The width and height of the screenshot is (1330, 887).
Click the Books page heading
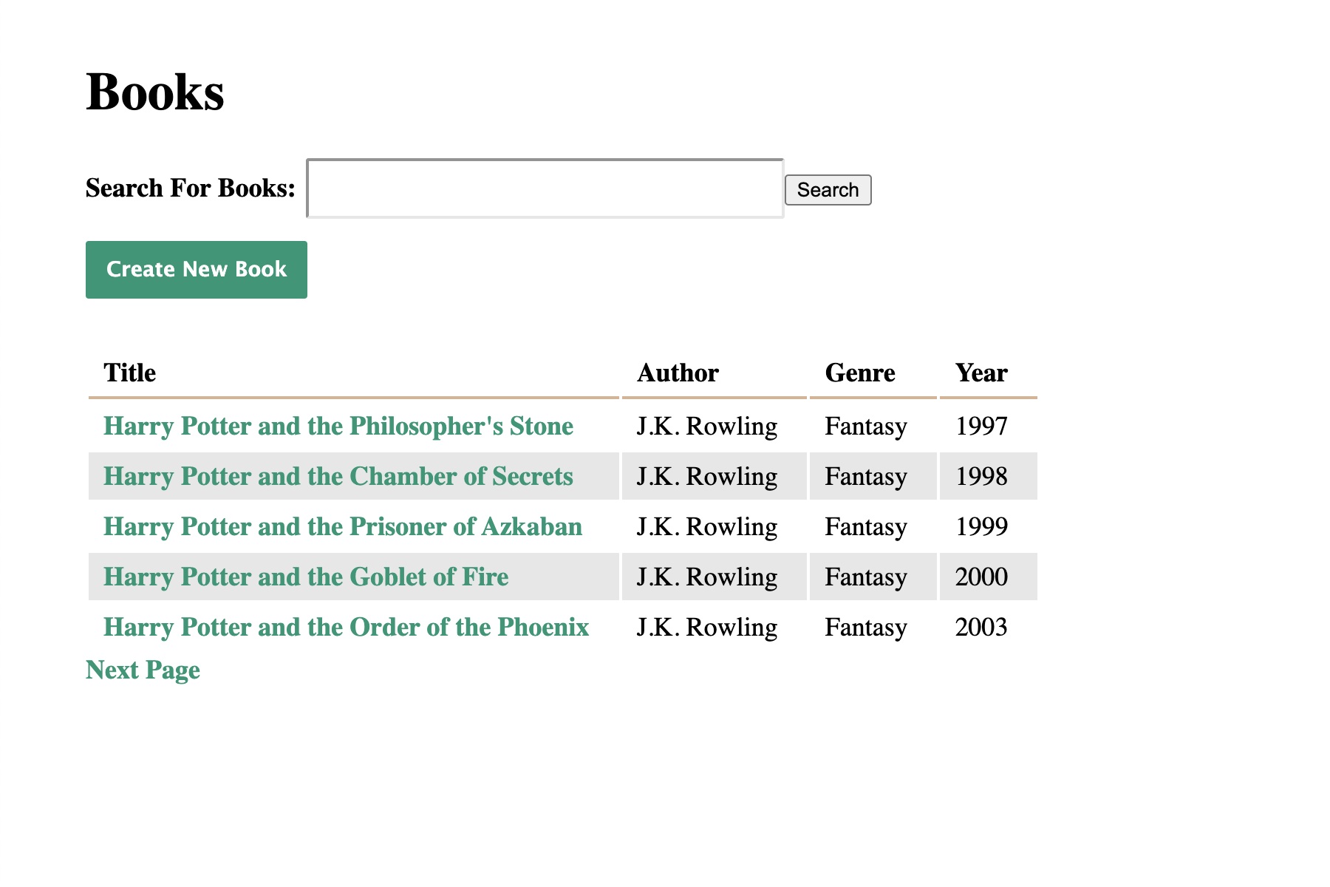[155, 92]
